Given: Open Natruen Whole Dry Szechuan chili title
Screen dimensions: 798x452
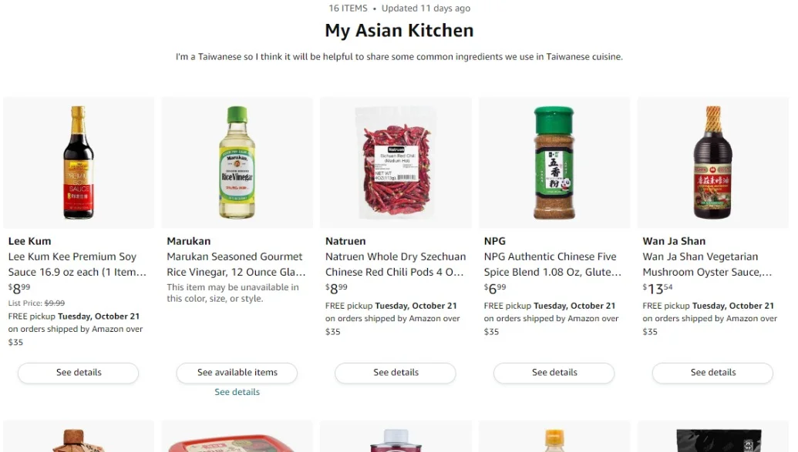Looking at the screenshot, I should pos(396,264).
